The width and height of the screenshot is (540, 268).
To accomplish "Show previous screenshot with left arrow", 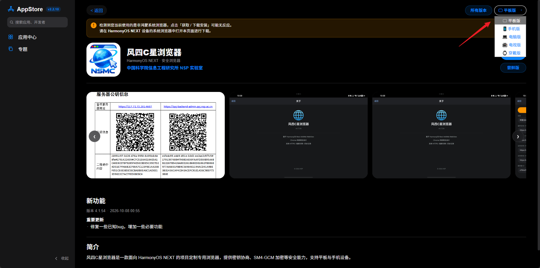I will pyautogui.click(x=95, y=136).
